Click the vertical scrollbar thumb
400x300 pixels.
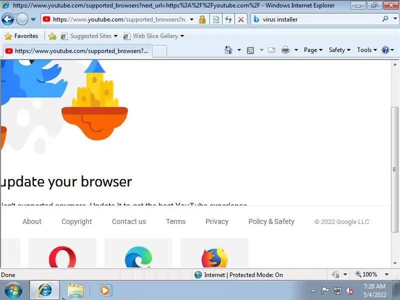(x=394, y=169)
